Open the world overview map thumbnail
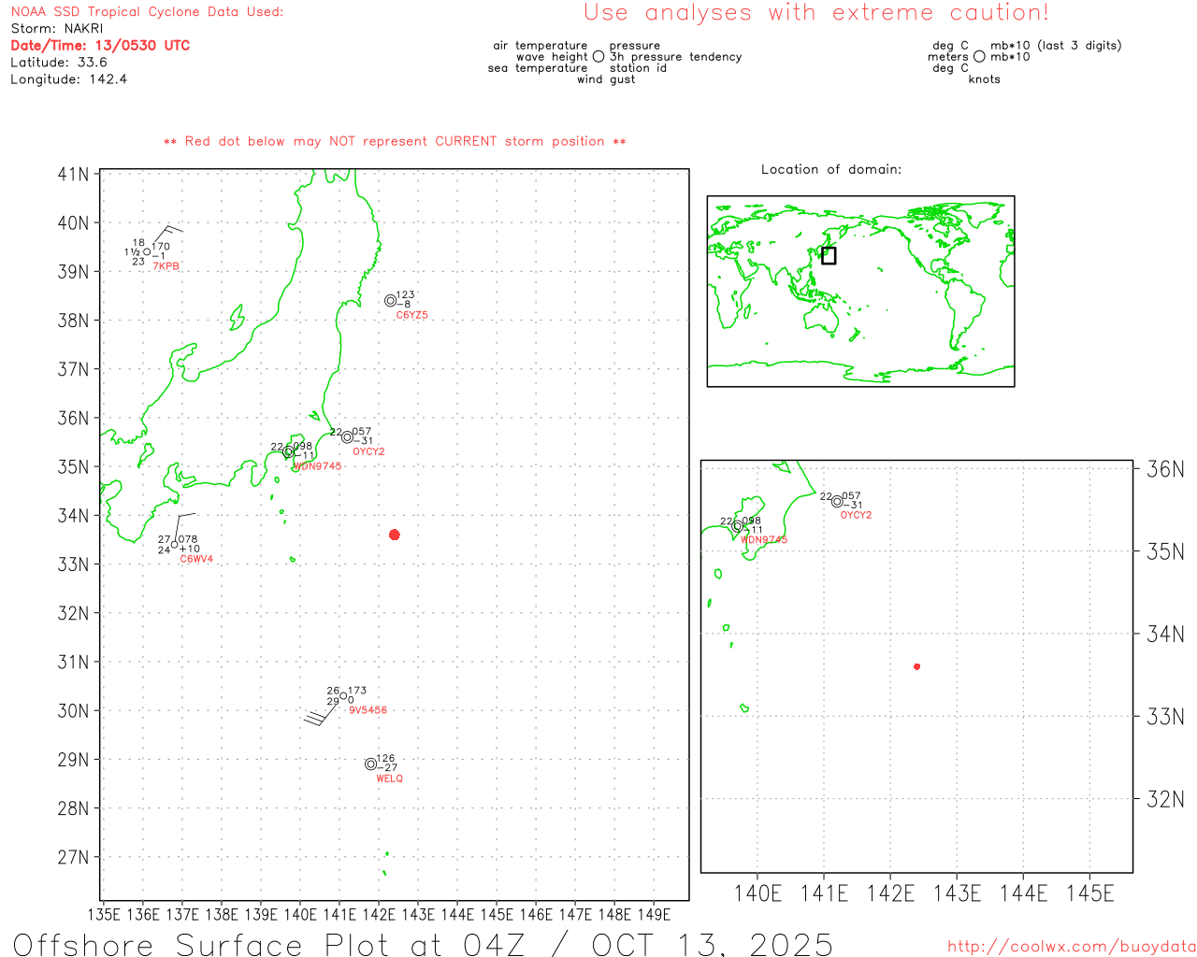This screenshot has width=1197, height=957. 860,291
